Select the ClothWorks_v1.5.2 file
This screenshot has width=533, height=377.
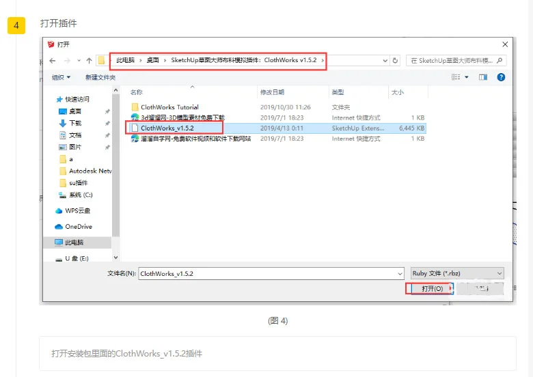pyautogui.click(x=167, y=128)
